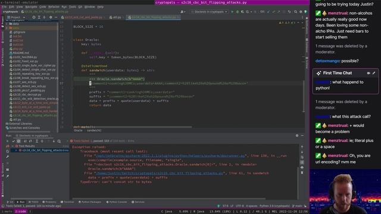Open 'Doctests in cryptopals' run configuration dropdown
This screenshot has width=381, height=214.
coord(209,12)
